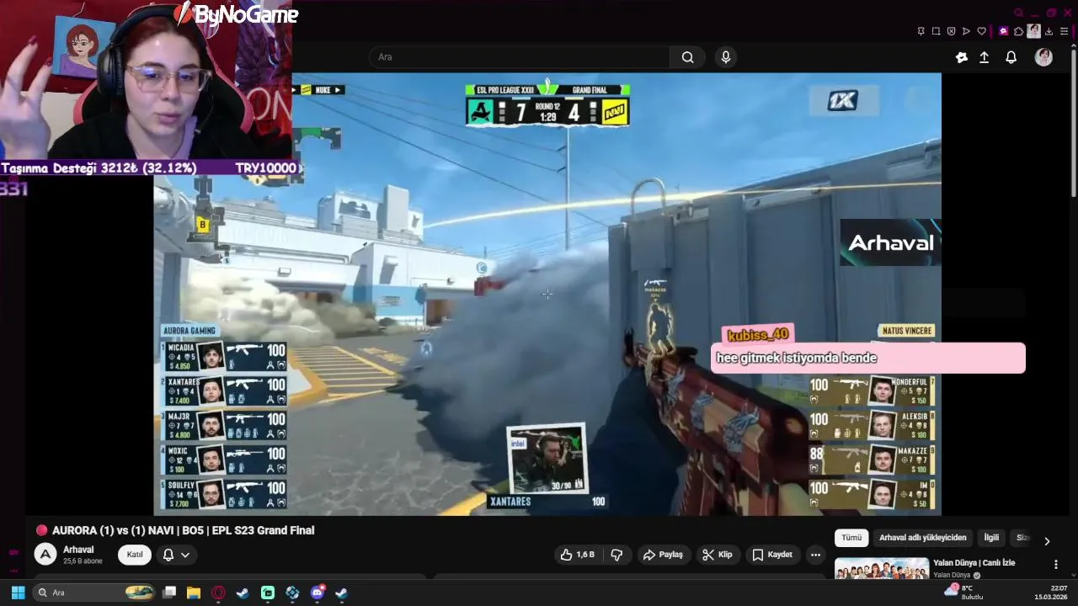
Task: Click Arhaval channel avatar
Action: 45,554
